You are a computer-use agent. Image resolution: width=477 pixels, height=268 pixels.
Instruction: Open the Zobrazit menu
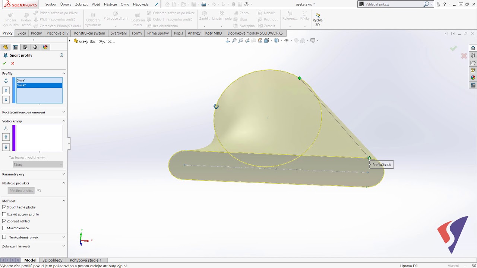tap(81, 4)
